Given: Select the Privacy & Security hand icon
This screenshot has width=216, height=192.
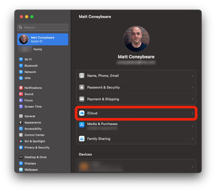Looking at the screenshot, I should tap(21, 147).
